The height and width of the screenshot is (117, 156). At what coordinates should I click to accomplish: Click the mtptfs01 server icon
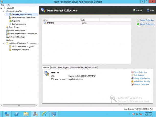click(5, 8)
